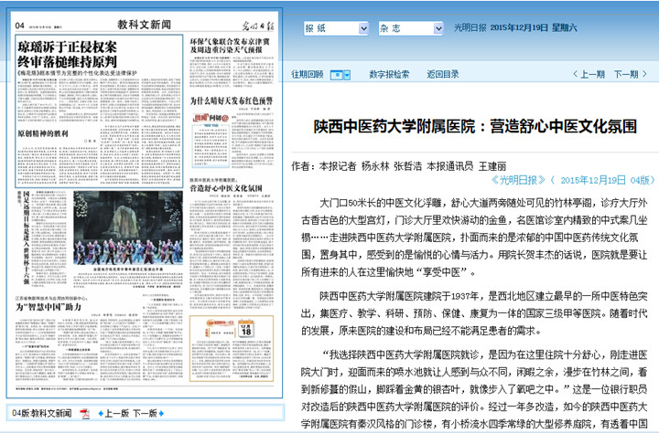Go to previous issue 上一期
The width and height of the screenshot is (659, 433).
589,74
